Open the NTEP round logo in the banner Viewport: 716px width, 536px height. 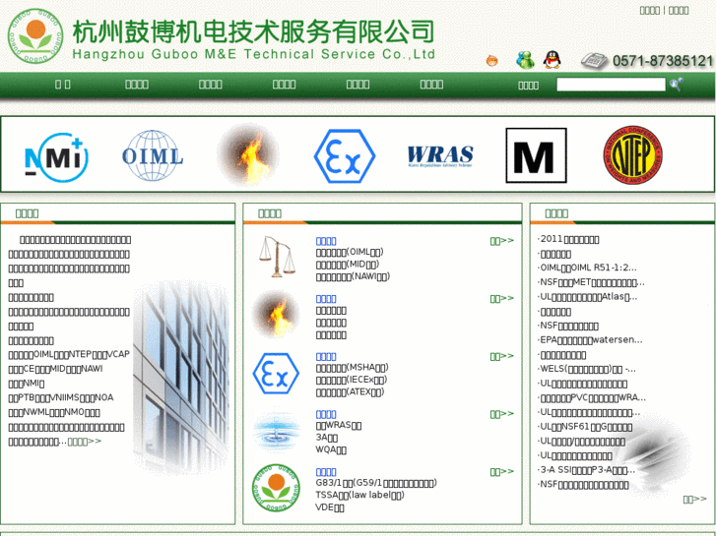tap(632, 155)
